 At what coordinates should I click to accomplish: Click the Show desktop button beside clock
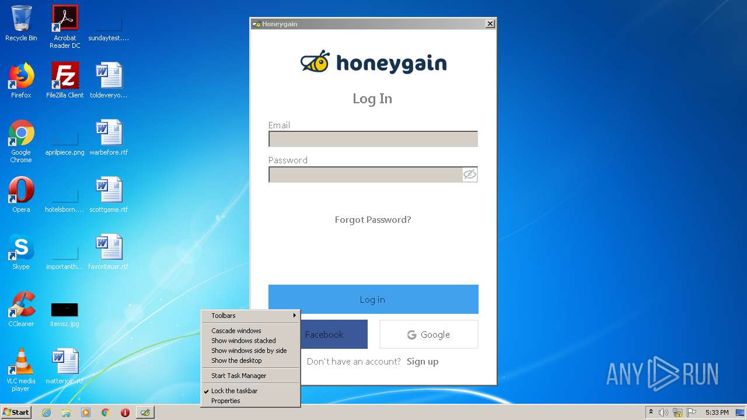click(x=740, y=412)
